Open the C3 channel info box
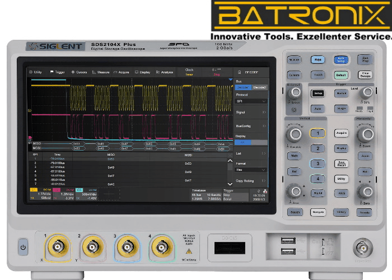 click(86, 194)
